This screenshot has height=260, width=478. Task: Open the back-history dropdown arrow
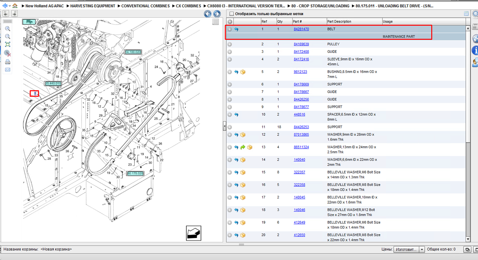(x=10, y=6)
